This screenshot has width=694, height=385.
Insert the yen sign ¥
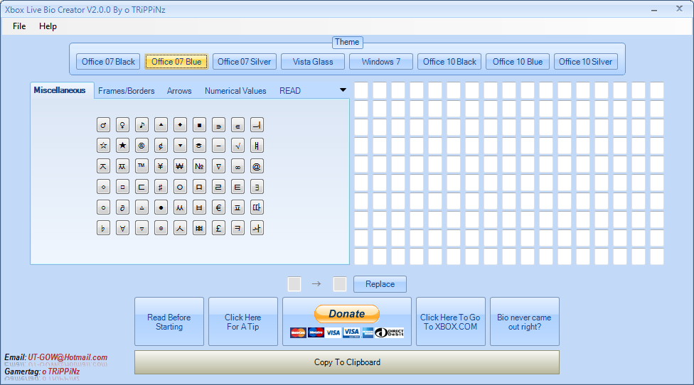click(161, 166)
